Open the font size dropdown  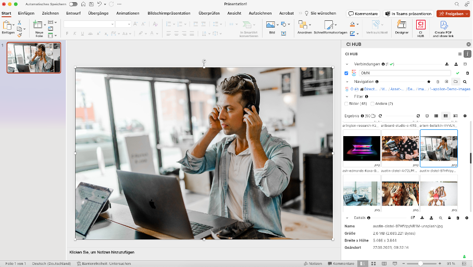tap(129, 24)
